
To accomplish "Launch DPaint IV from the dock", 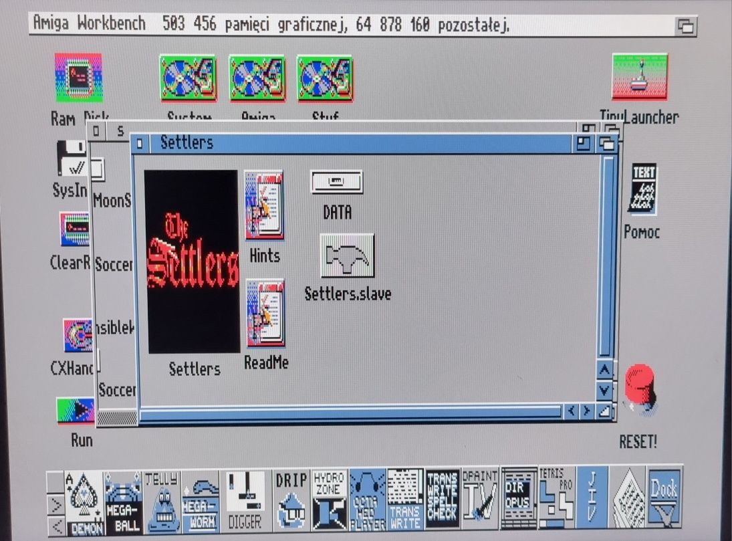I will pos(480,497).
